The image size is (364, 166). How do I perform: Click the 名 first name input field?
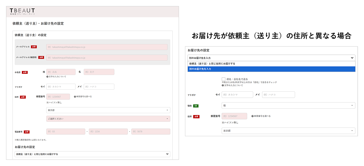99,72
